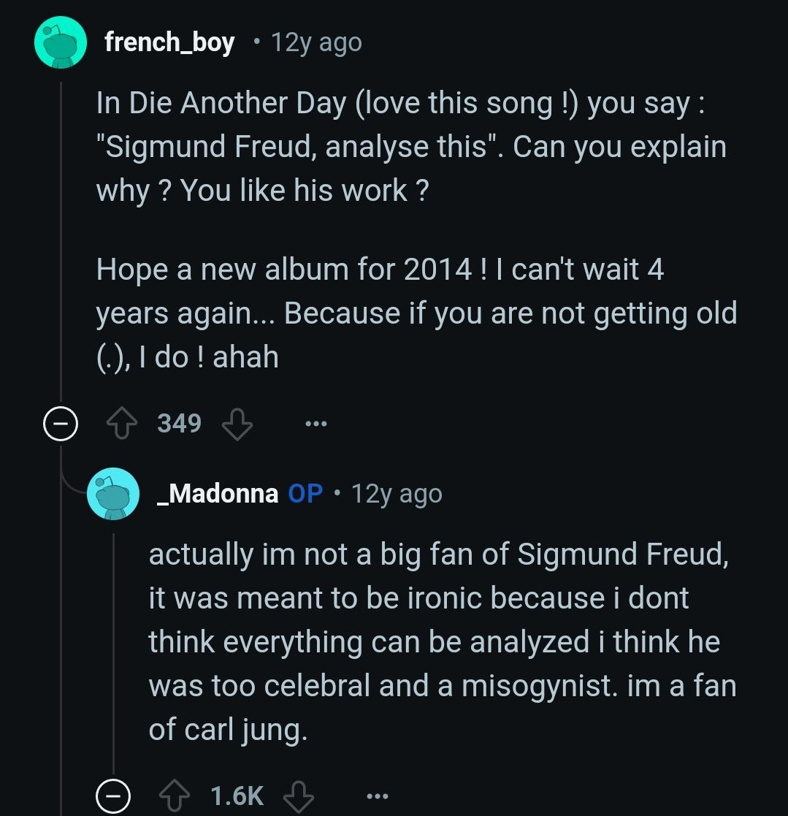
Task: Tap the Sigmund Freud question comment text
Action: (x=410, y=147)
